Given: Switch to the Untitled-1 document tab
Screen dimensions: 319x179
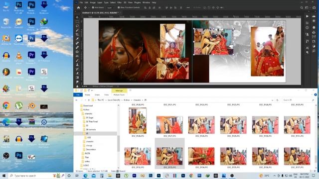Looking at the screenshot, I should coord(100,12).
